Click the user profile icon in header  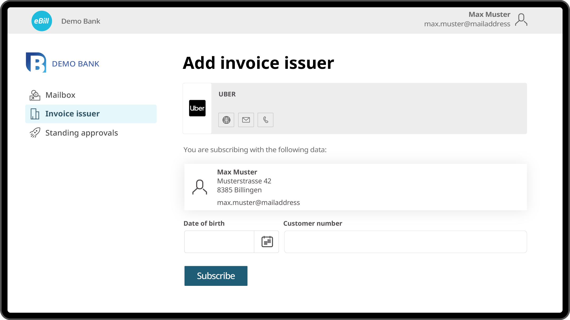tap(521, 20)
